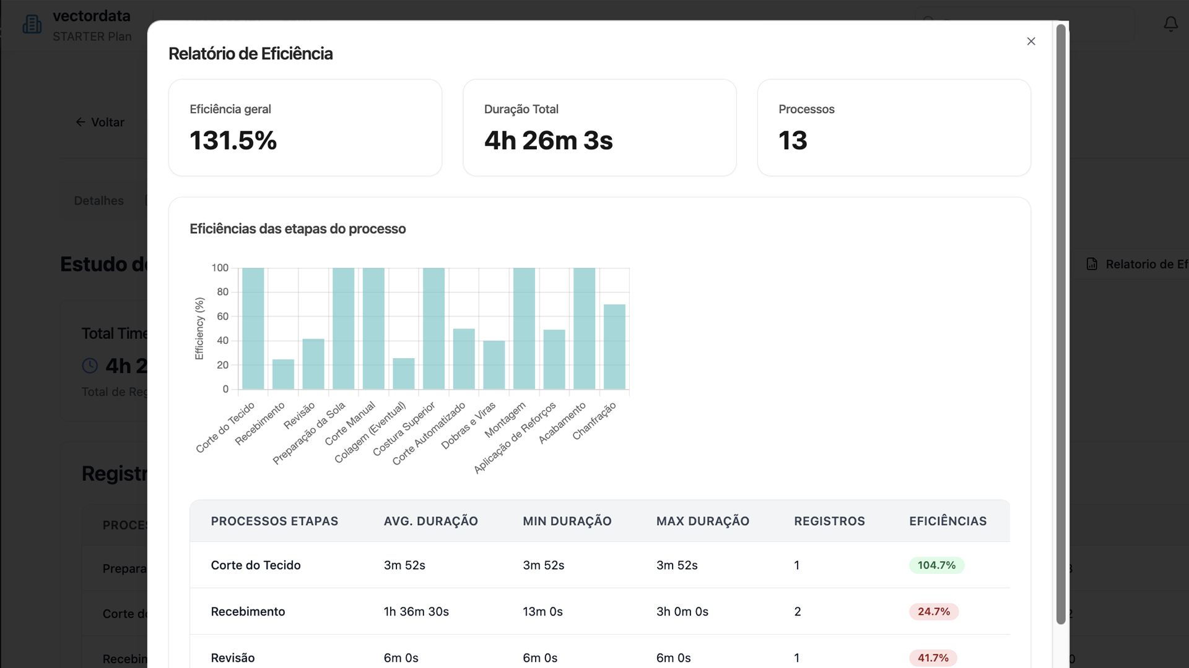1189x668 pixels.
Task: Click the 24.7% red efficiency badge
Action: point(933,612)
